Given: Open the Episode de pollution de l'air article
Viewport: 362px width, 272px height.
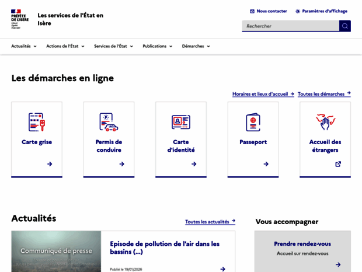Looking at the screenshot, I should pos(165,247).
